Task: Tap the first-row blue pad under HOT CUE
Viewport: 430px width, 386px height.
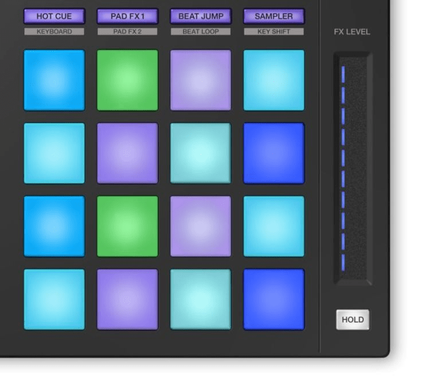Action: pos(54,80)
